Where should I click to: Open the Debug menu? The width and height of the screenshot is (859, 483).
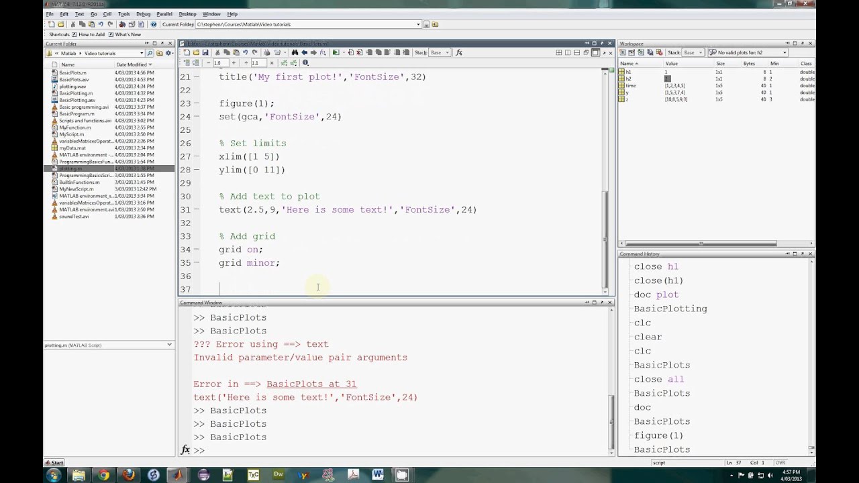pos(143,14)
